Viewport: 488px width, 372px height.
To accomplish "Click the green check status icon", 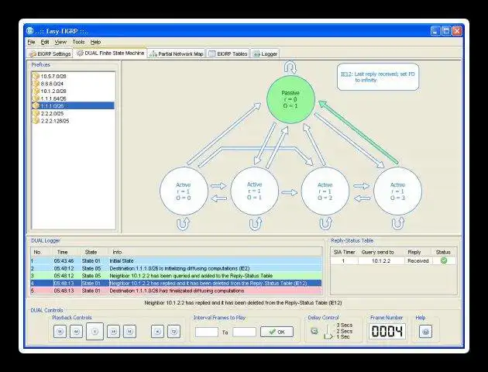I will [444, 261].
